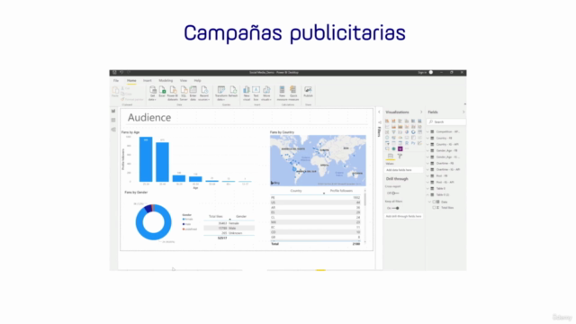Viewport: 576px width, 324px height.
Task: Select the funnel visualization icon
Action: (x=394, y=132)
